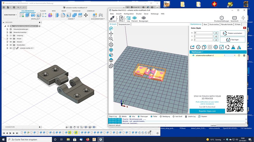Click Create Sketch icon in Fusion 360 toolbar

22,15
